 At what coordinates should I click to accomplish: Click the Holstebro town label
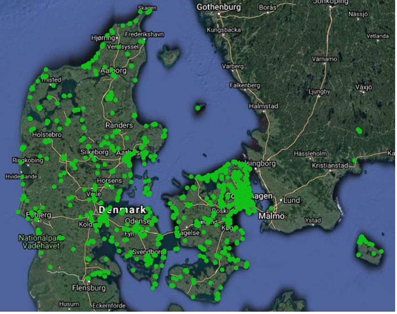coord(47,134)
